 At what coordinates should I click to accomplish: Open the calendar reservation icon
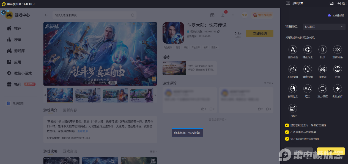[x=212, y=15]
